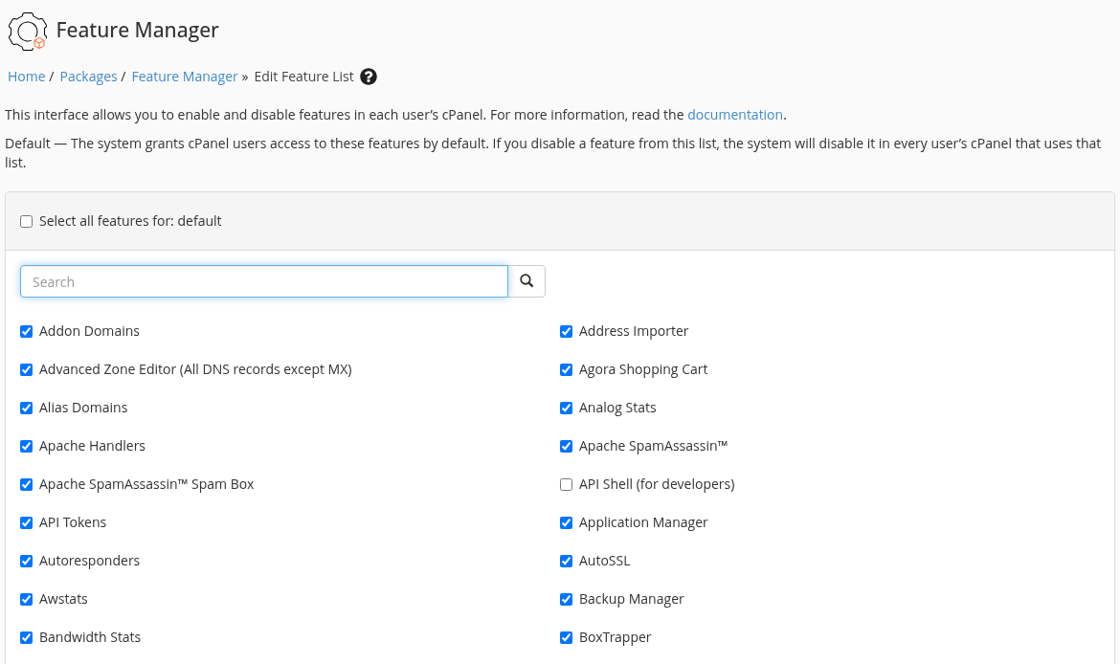Uncheck Address Importer checkbox

coord(567,331)
